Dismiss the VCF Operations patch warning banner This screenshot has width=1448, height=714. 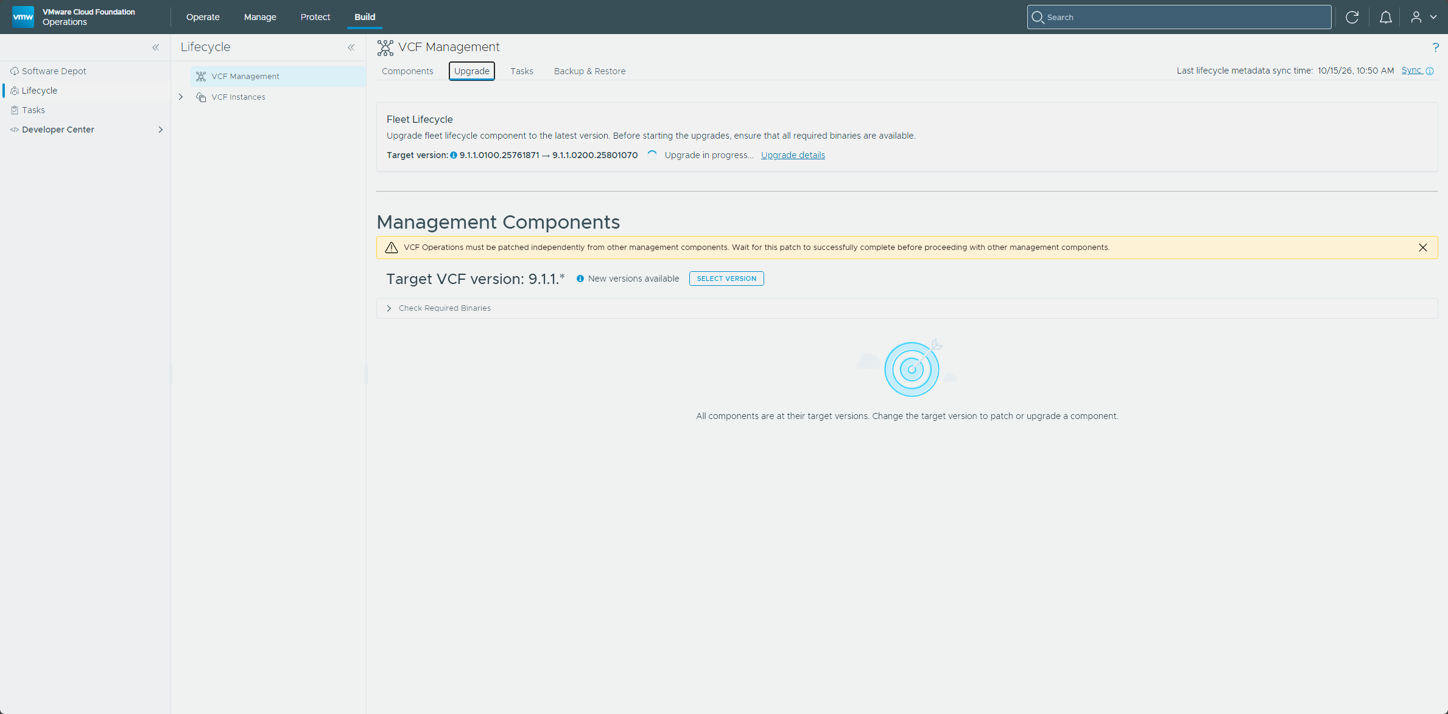[x=1423, y=248]
